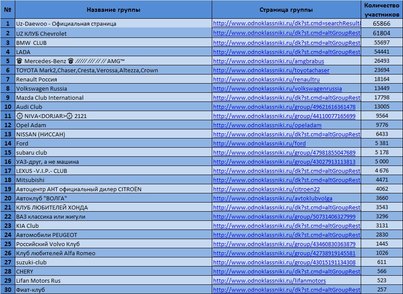Select the Страница группы column header
The height and width of the screenshot is (294, 403).
coord(286,10)
